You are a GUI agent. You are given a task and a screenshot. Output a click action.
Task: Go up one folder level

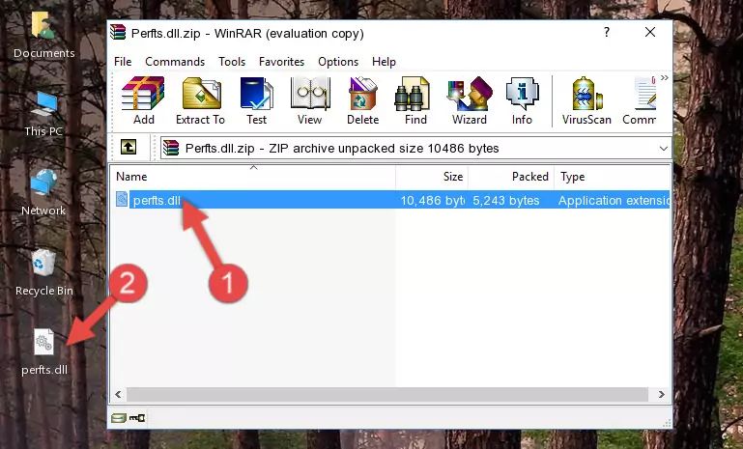(x=129, y=148)
